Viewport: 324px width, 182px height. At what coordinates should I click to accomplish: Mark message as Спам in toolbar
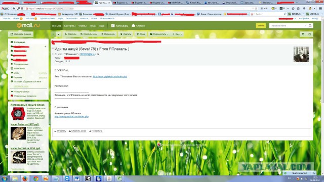point(141,34)
